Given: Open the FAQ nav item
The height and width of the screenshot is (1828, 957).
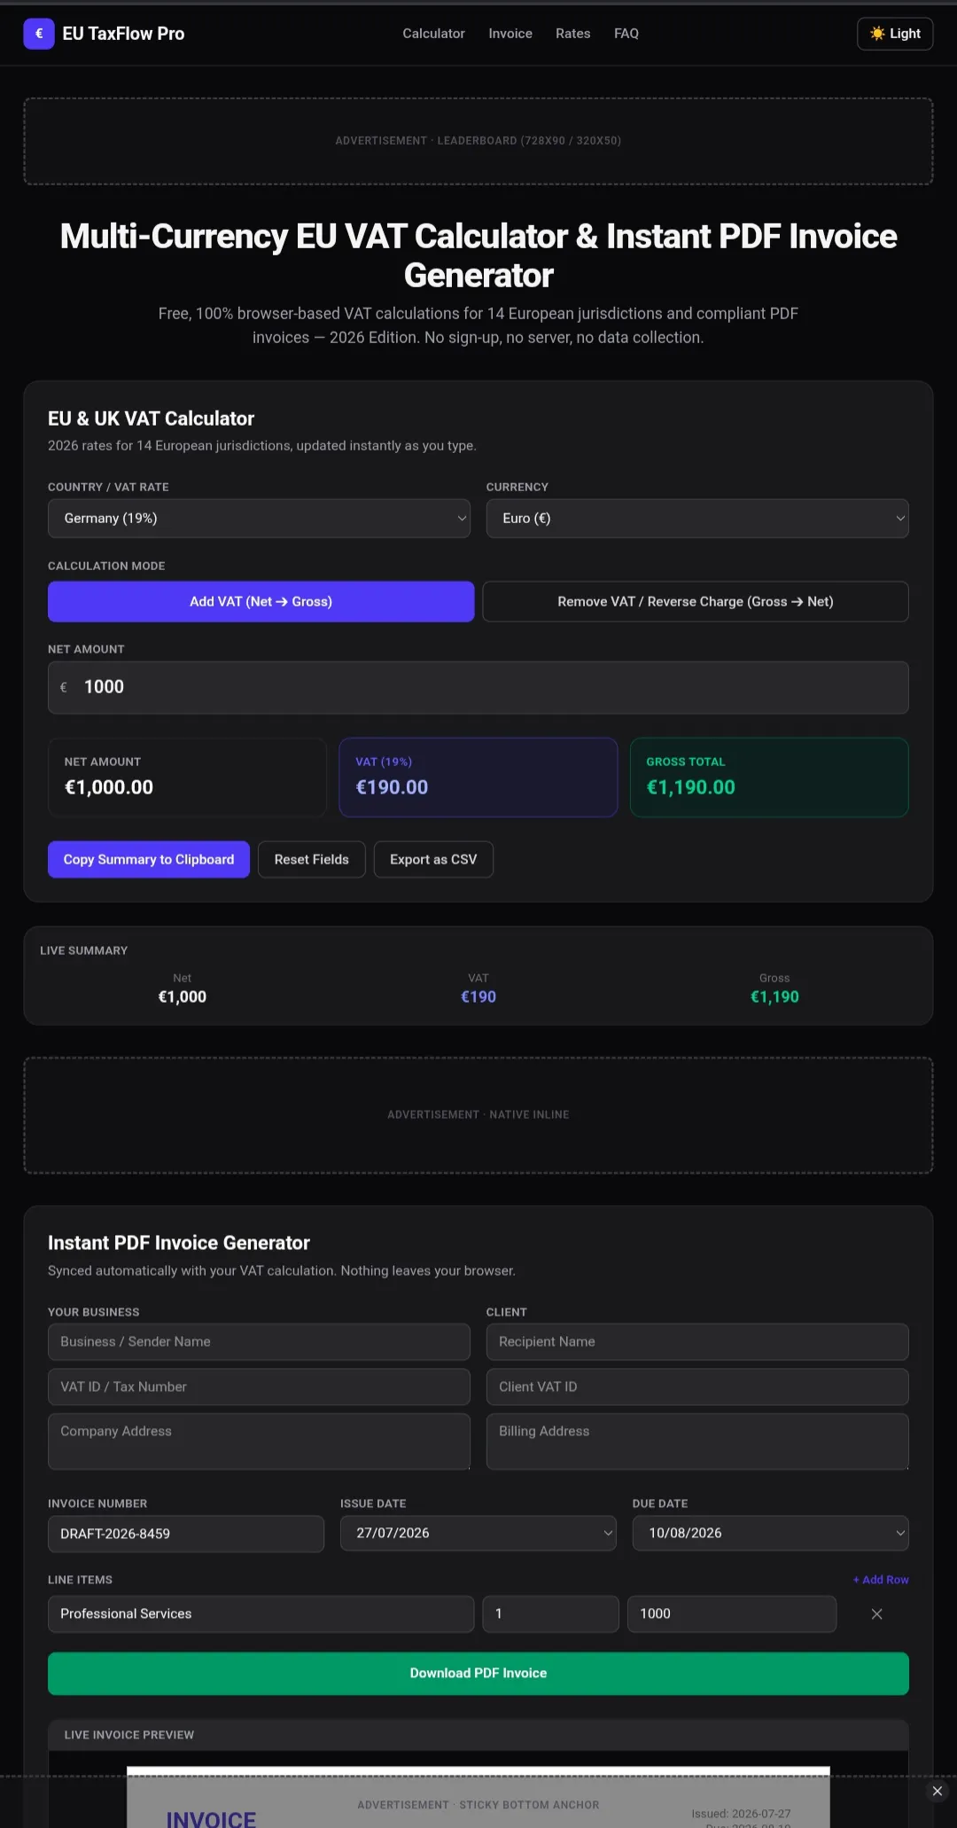Looking at the screenshot, I should point(626,34).
